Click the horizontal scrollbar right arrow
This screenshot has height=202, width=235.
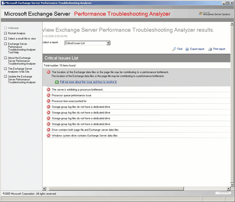(228, 188)
